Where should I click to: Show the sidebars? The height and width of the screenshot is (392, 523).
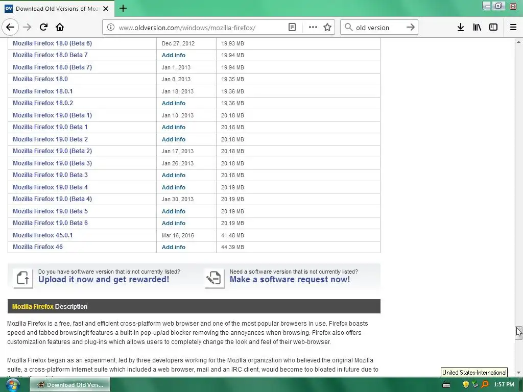pos(493,28)
